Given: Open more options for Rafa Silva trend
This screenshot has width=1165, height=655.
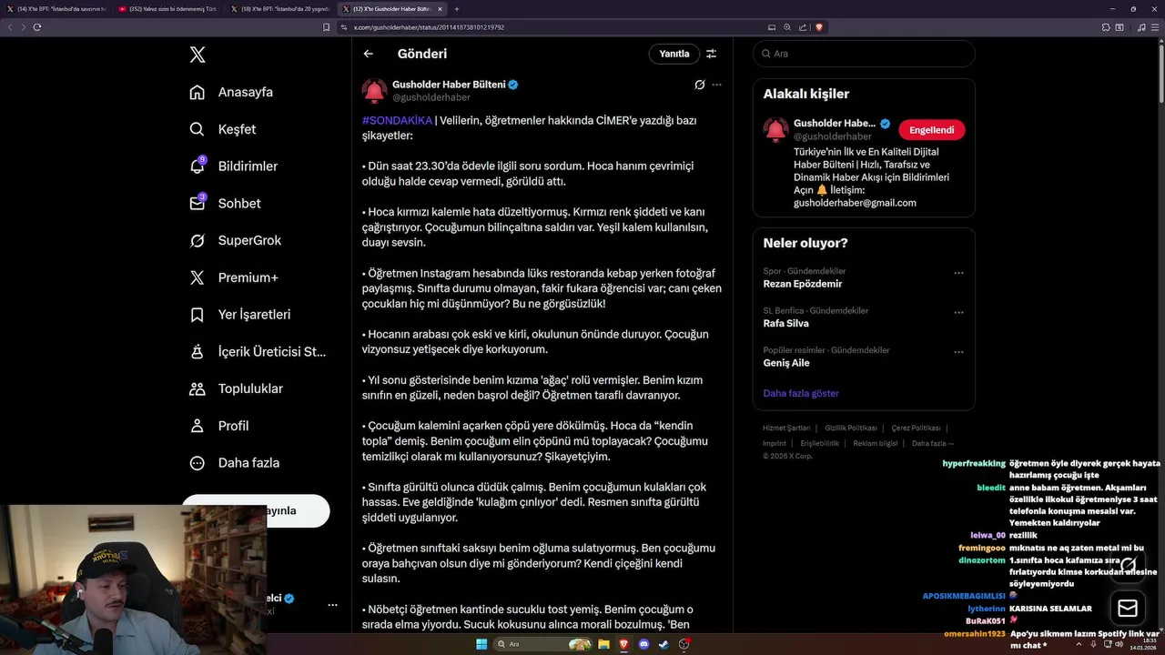Looking at the screenshot, I should click(x=958, y=312).
